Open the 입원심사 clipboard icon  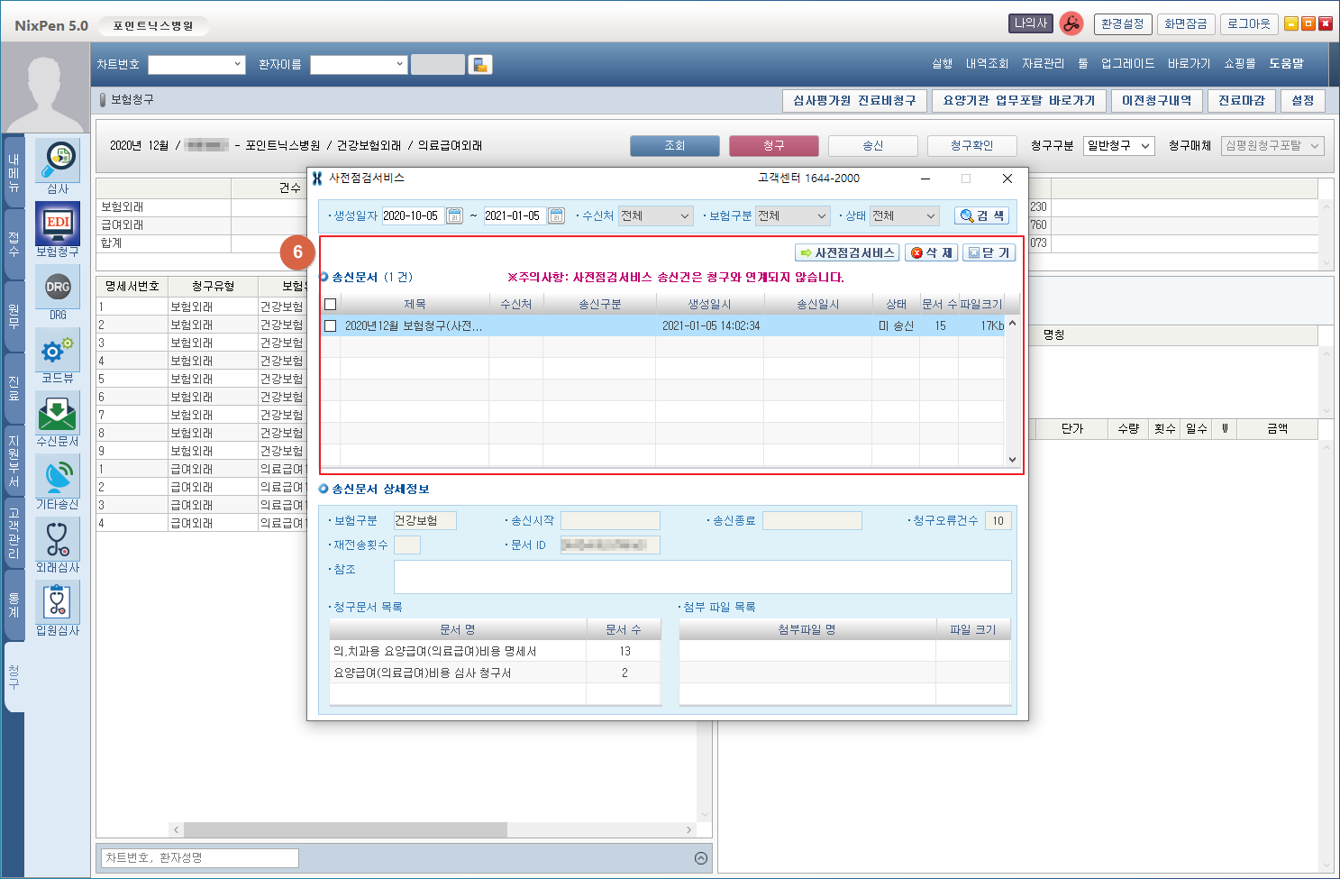pos(58,602)
